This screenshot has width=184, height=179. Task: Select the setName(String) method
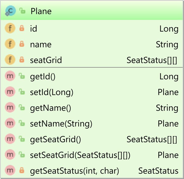pyautogui.click(x=92, y=123)
